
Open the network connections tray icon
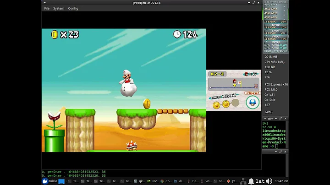(x=243, y=181)
